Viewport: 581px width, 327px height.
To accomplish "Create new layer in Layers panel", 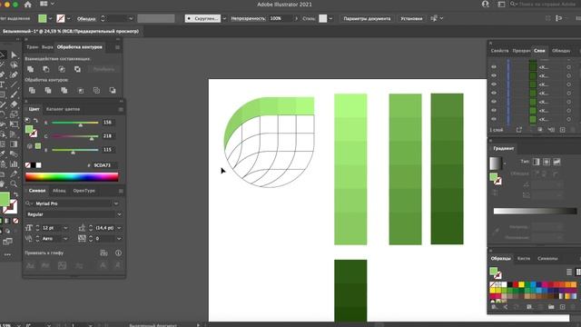I will tap(563, 130).
